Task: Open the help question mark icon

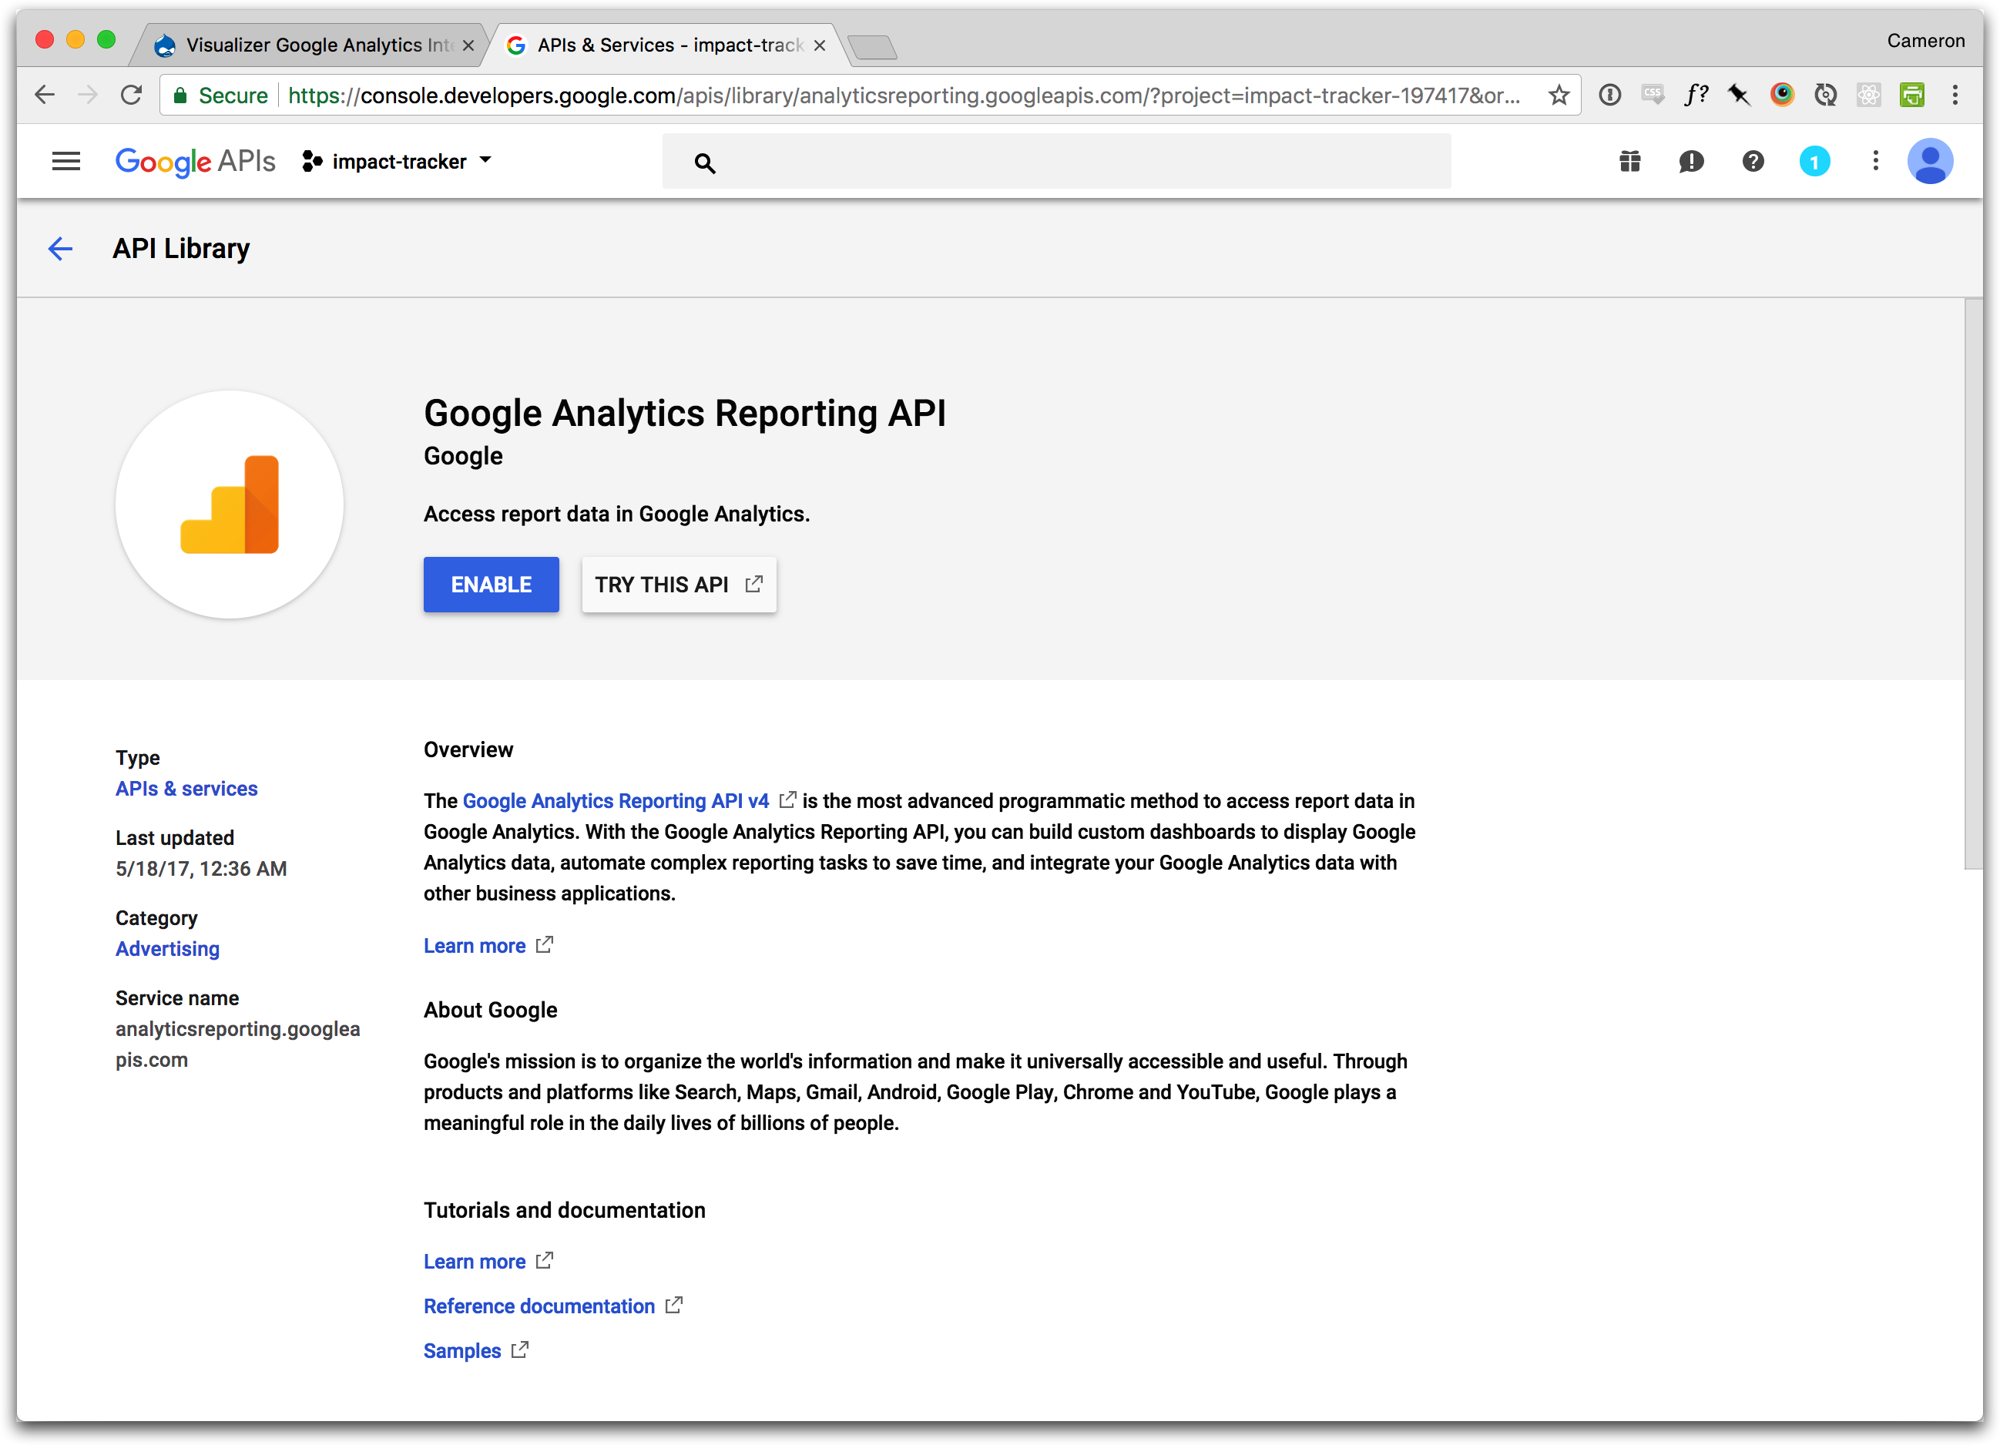Action: point(1752,161)
